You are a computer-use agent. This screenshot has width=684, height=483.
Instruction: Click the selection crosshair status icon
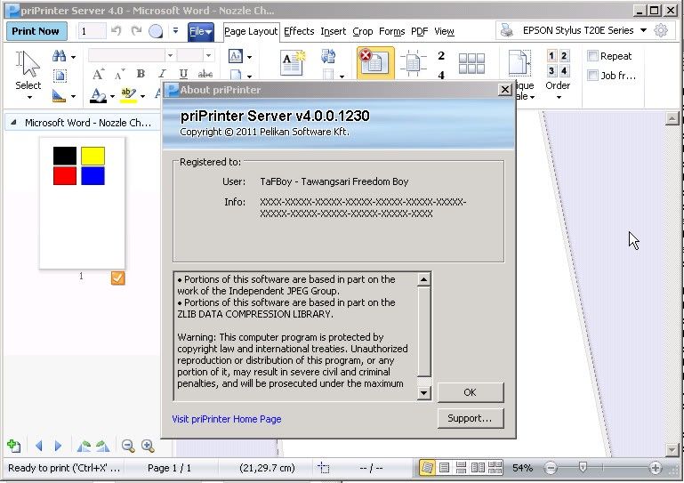point(323,468)
